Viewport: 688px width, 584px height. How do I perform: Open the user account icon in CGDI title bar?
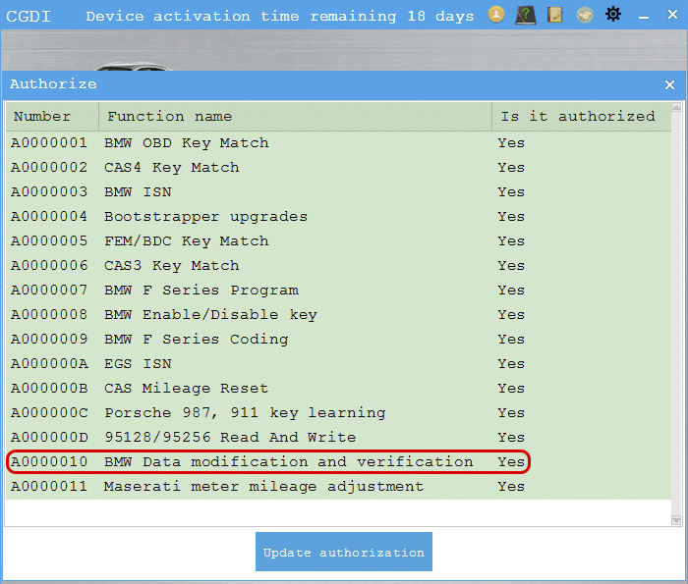point(495,15)
